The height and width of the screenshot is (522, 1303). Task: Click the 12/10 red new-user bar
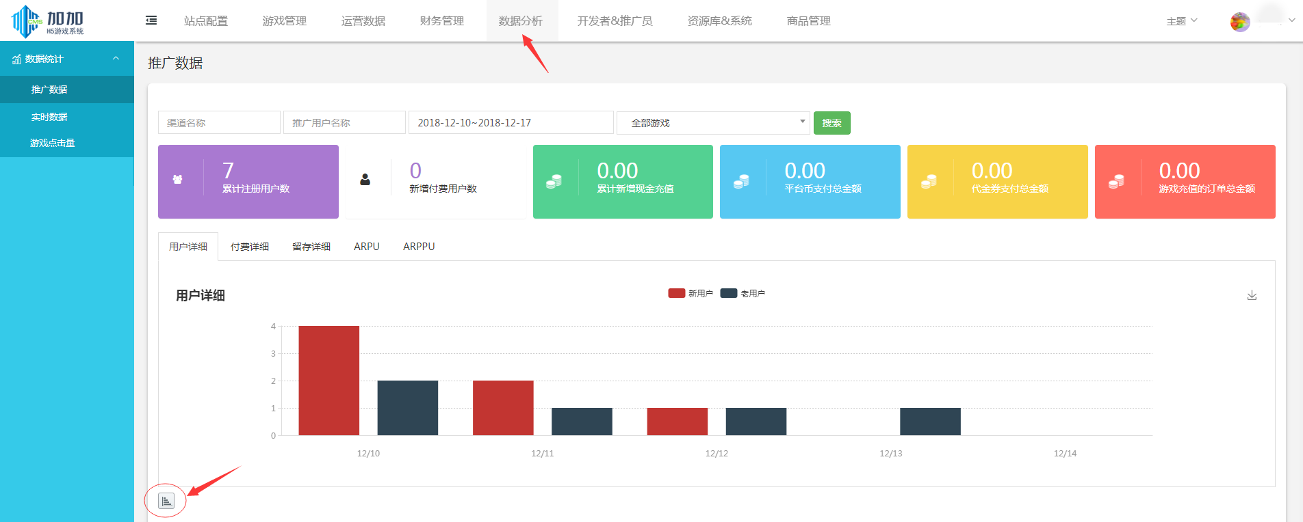tap(329, 380)
